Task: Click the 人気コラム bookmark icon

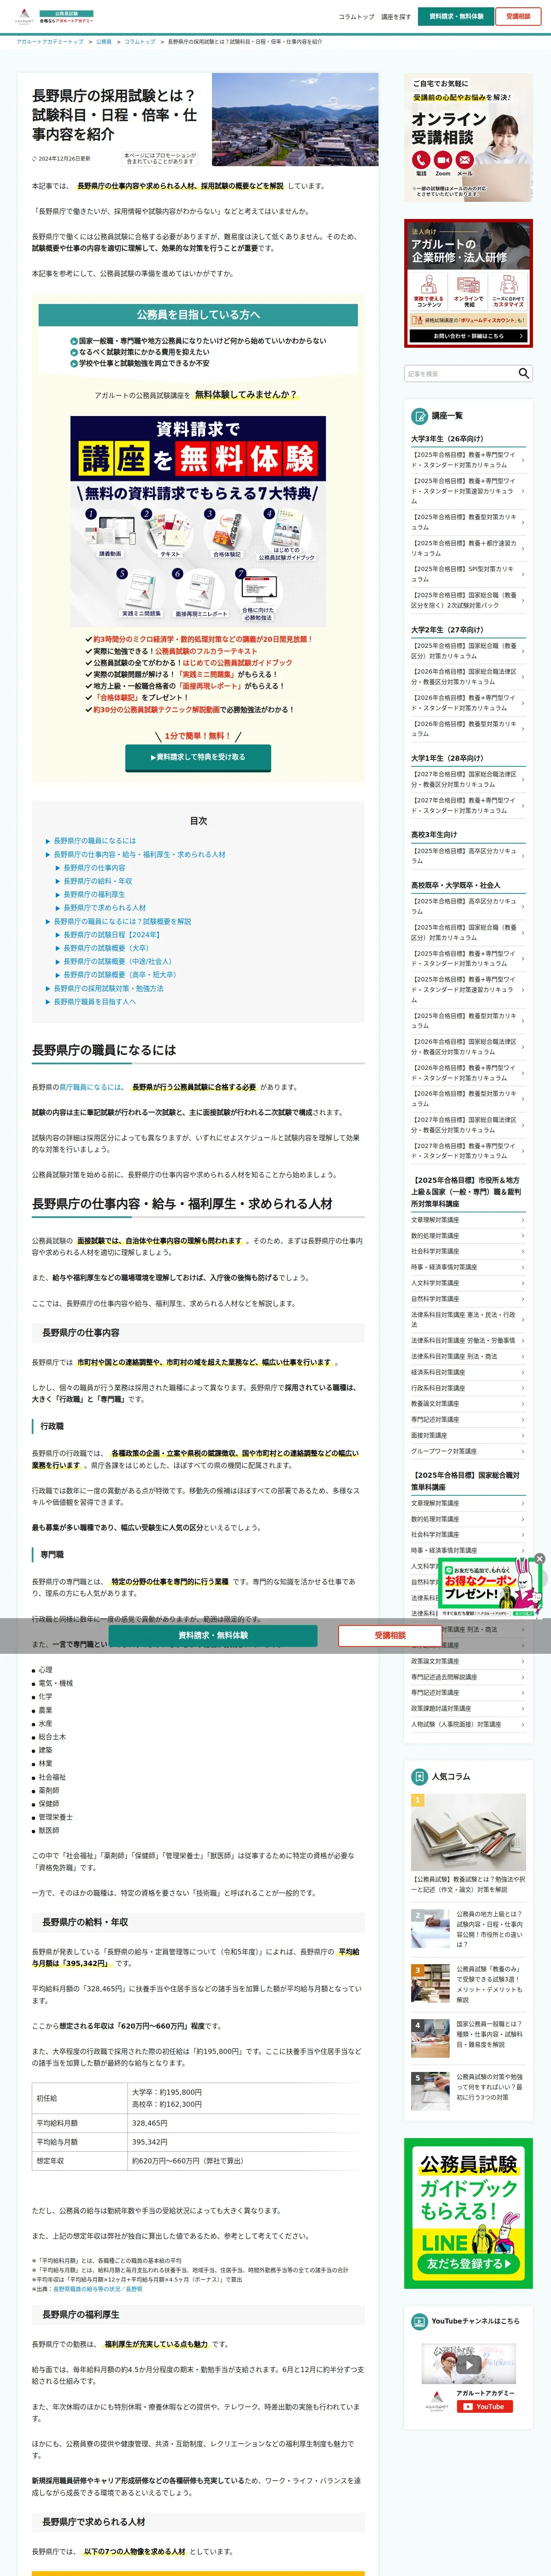Action: (x=420, y=1776)
